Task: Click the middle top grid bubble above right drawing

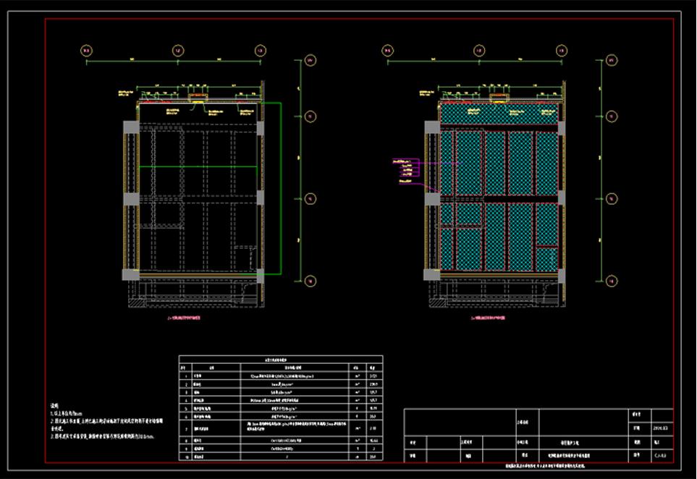Action: click(479, 51)
